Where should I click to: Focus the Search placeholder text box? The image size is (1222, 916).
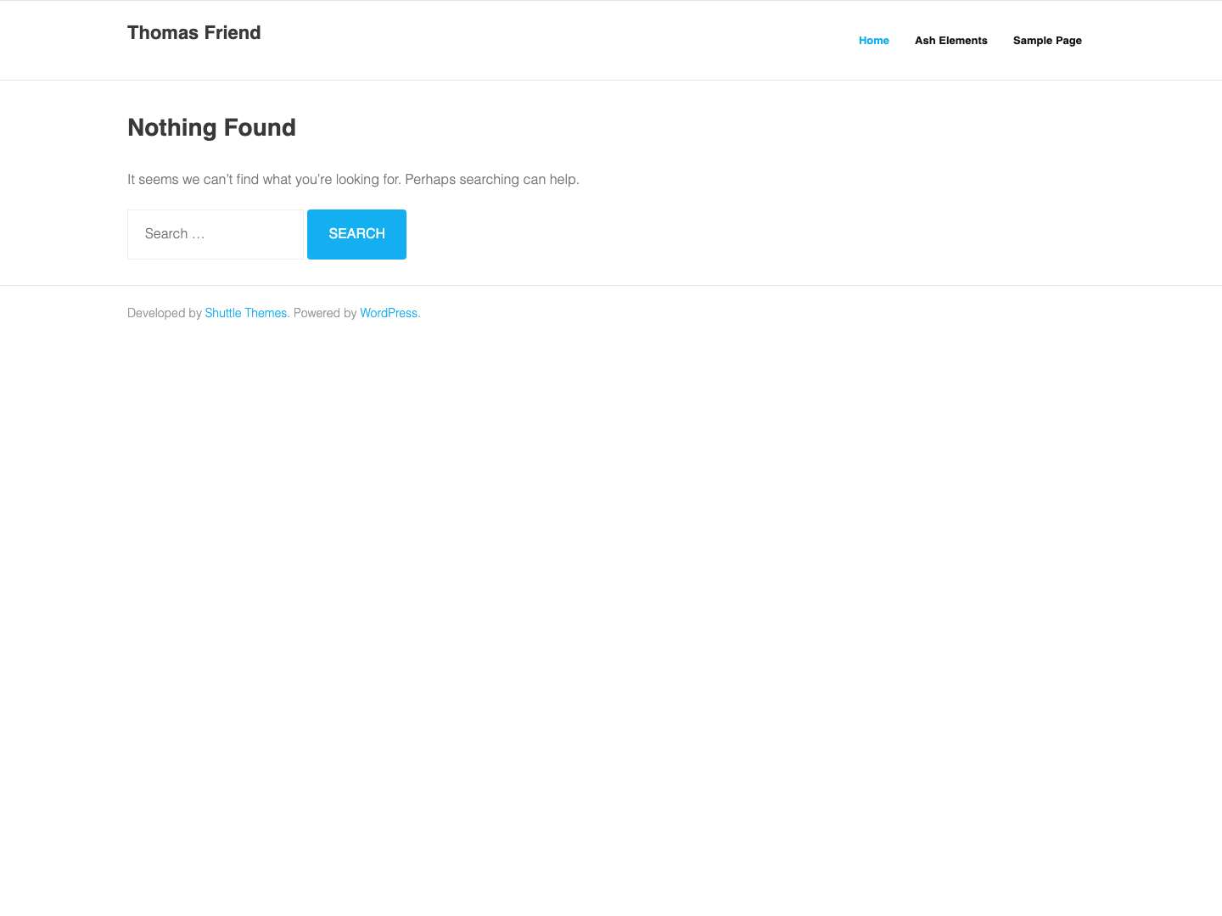coord(215,234)
